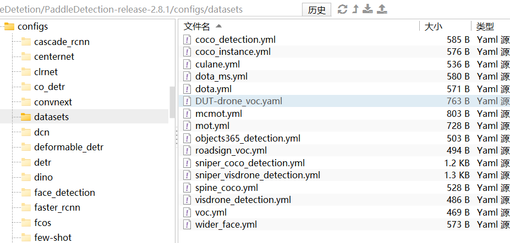Click the folder icon beside centernet
Viewport: 510px width, 243px height.
(x=26, y=56)
